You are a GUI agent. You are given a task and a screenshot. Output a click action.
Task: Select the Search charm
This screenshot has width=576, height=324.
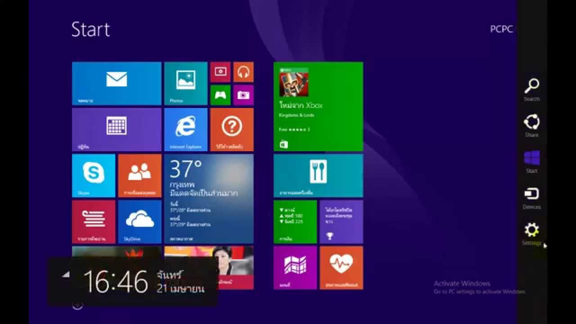pyautogui.click(x=532, y=90)
